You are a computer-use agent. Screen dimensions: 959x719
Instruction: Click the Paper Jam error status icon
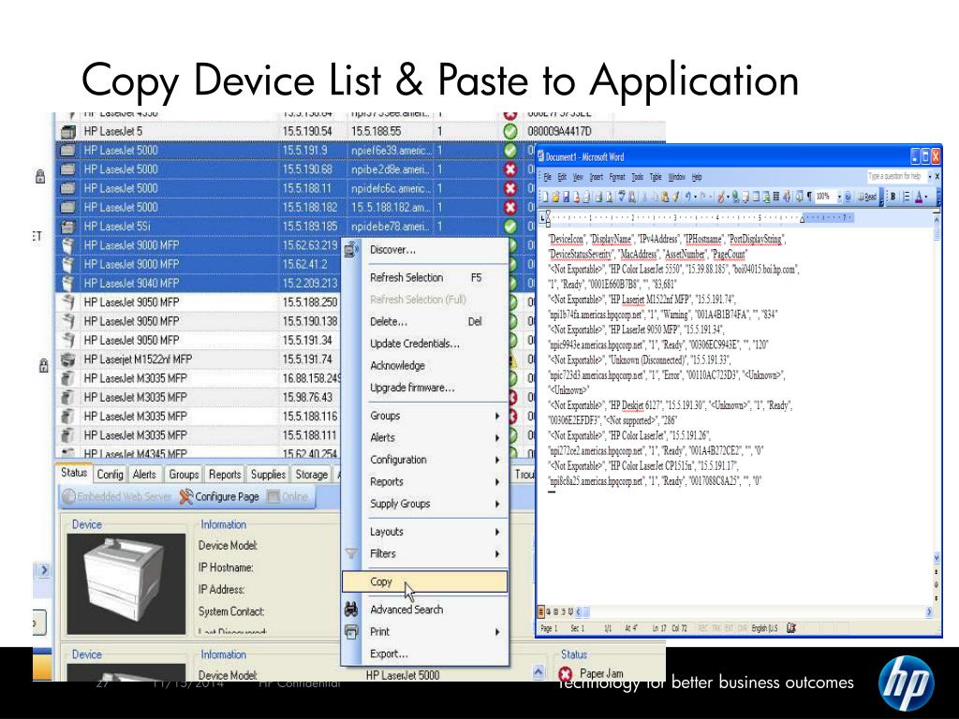566,674
